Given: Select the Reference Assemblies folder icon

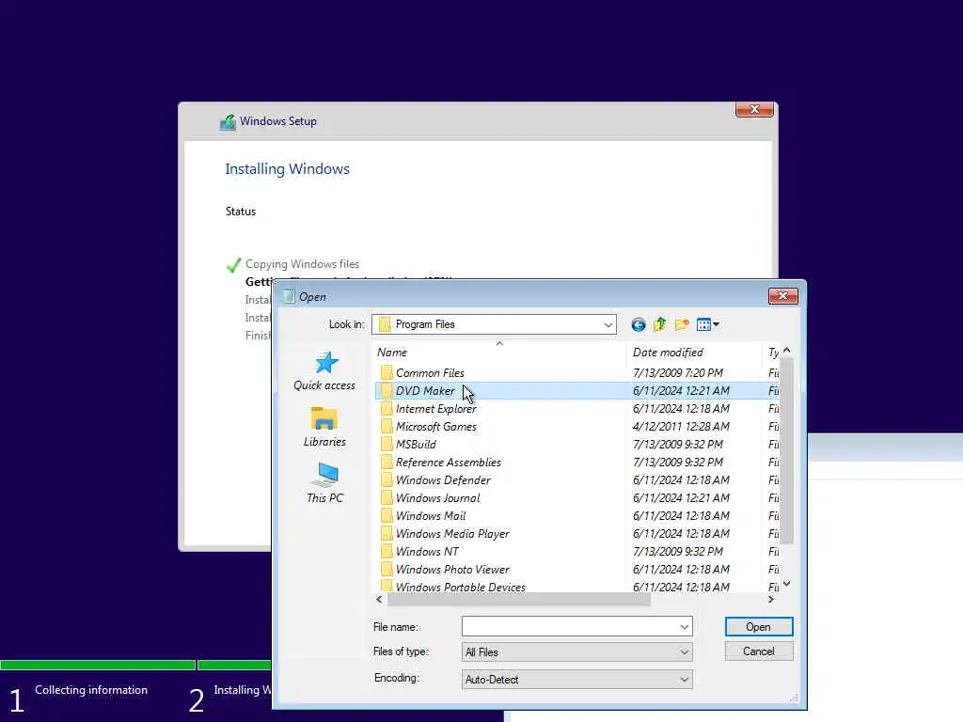Looking at the screenshot, I should (387, 462).
